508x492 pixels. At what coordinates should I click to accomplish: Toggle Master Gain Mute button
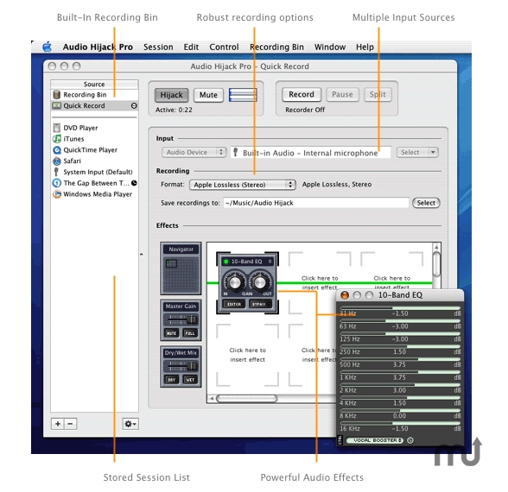[171, 333]
